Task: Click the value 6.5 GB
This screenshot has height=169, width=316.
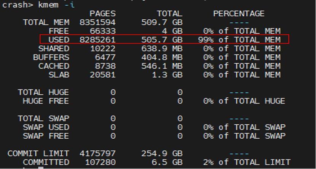Action: (x=167, y=162)
